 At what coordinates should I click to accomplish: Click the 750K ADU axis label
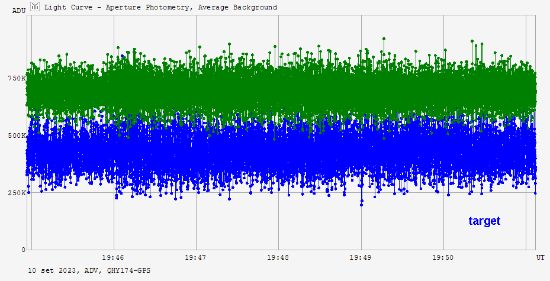click(17, 78)
